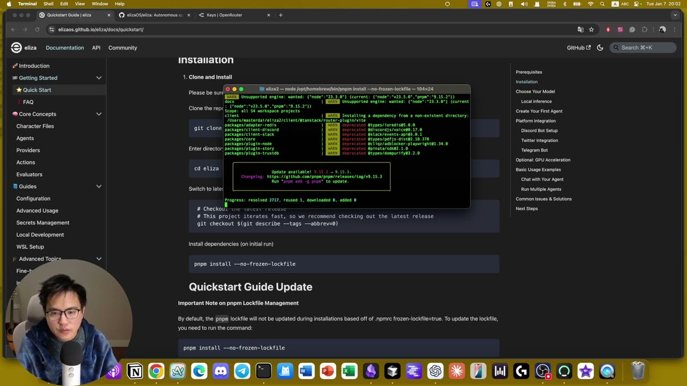687x386 pixels.
Task: Close the Quickstart Guide tab
Action: pyautogui.click(x=109, y=15)
